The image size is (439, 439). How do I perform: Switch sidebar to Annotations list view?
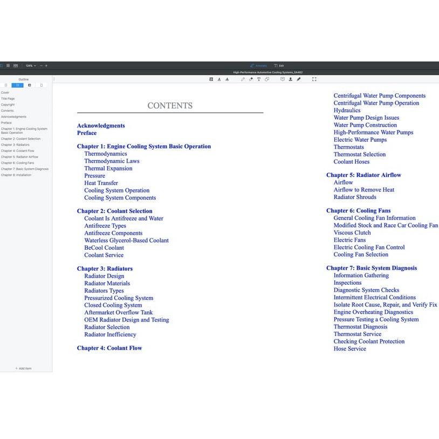point(29,85)
